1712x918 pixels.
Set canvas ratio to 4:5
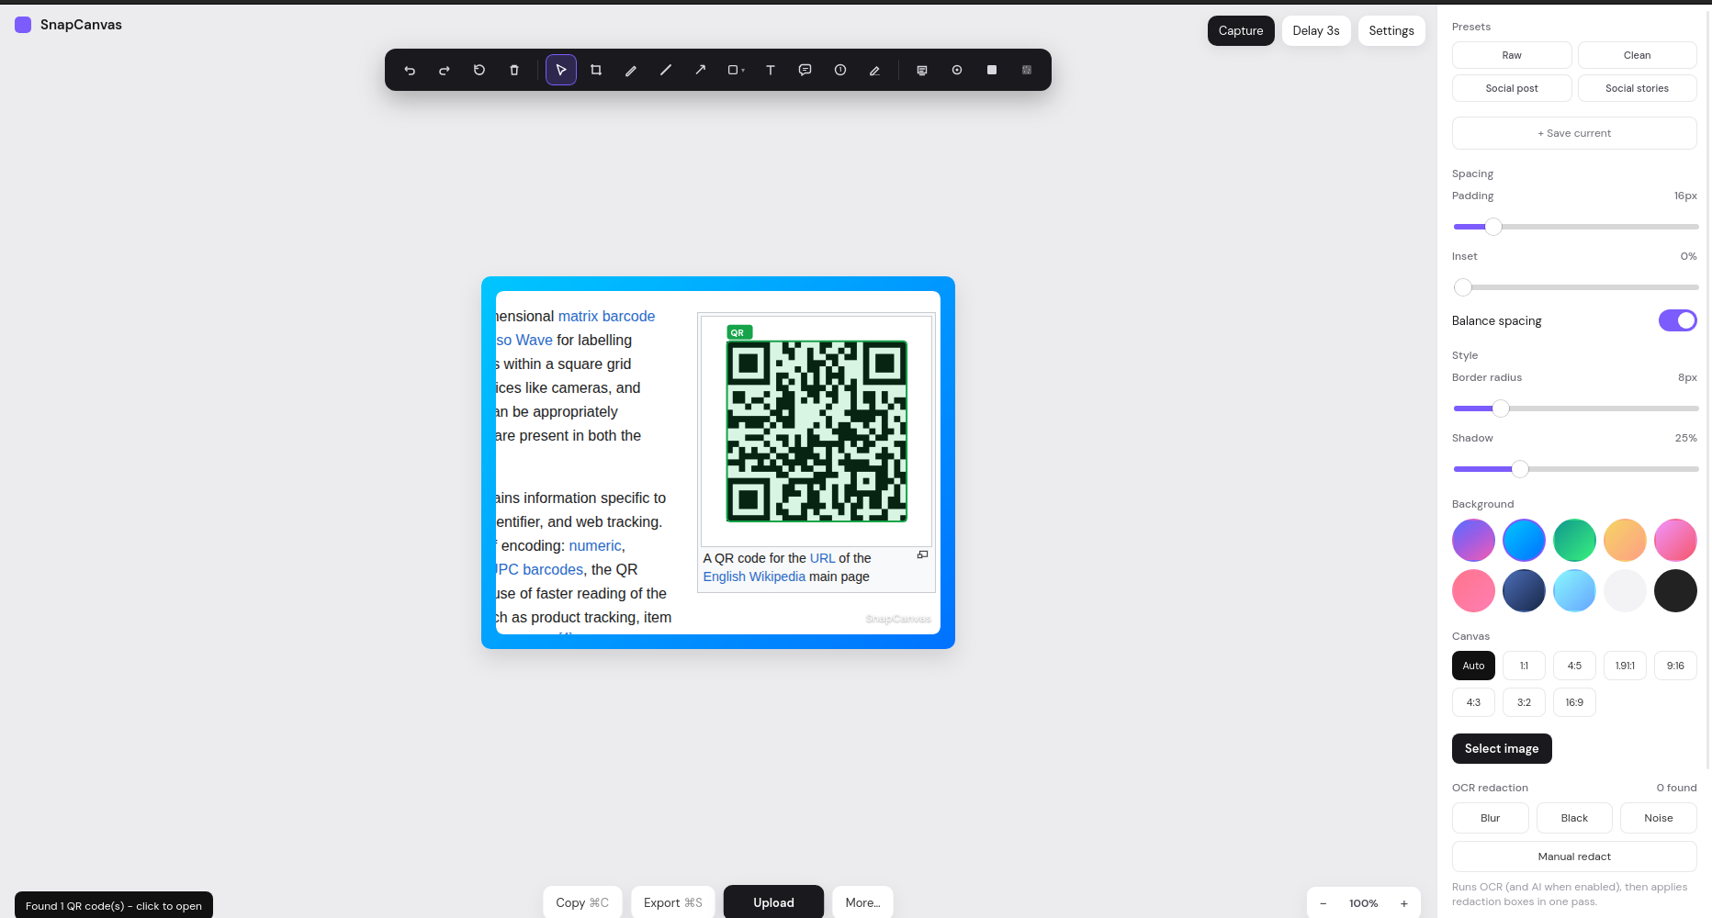[x=1574, y=666]
